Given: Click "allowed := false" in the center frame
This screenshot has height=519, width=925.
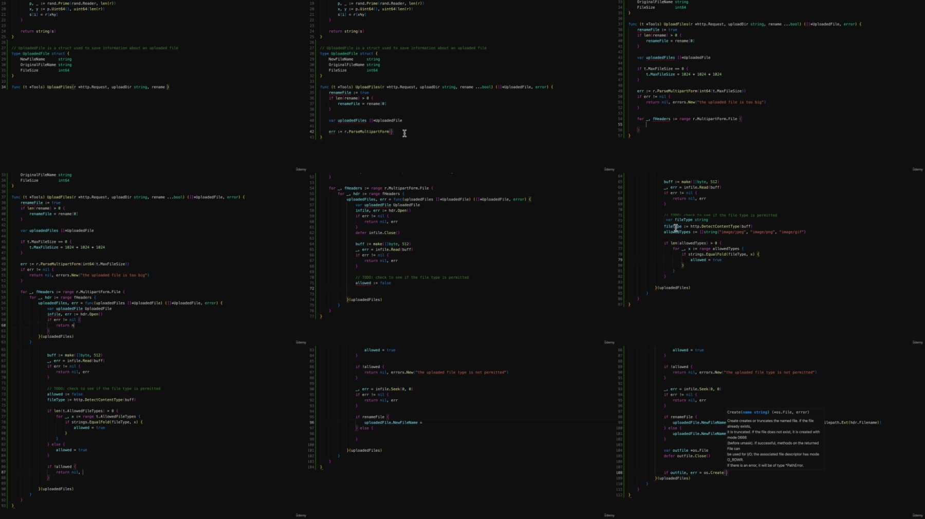Looking at the screenshot, I should tap(373, 283).
